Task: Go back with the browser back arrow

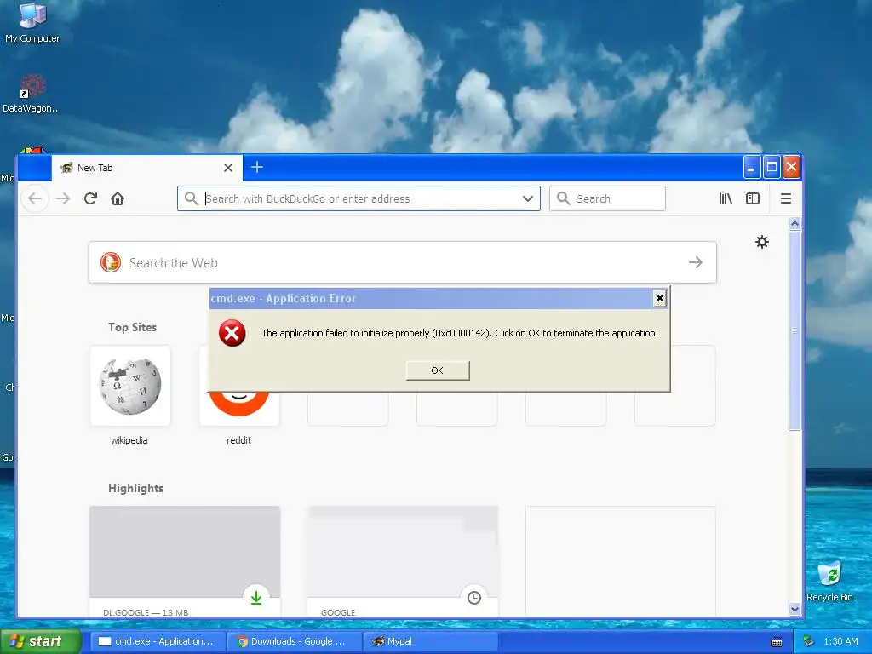Action: (x=35, y=198)
